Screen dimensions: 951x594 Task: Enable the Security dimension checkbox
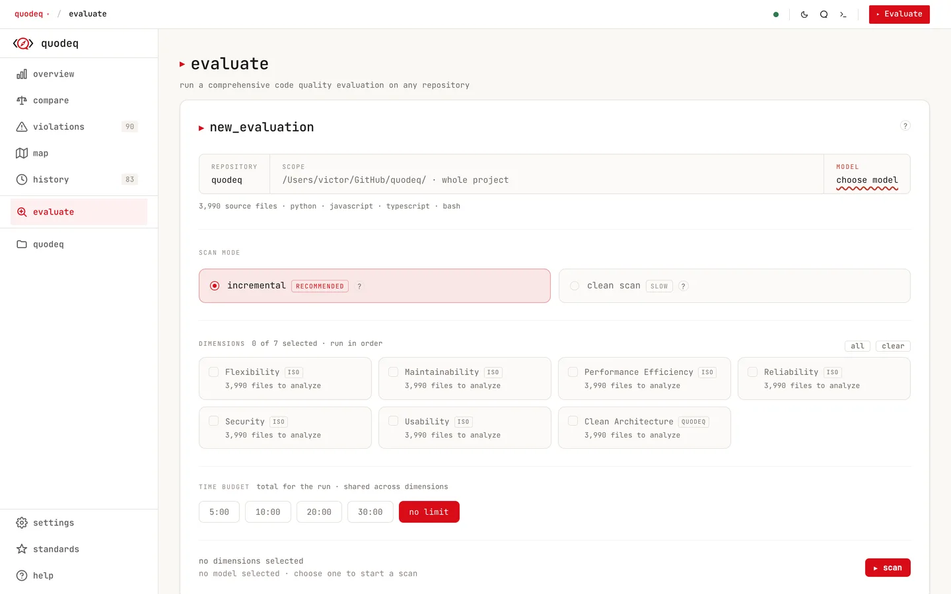(214, 421)
